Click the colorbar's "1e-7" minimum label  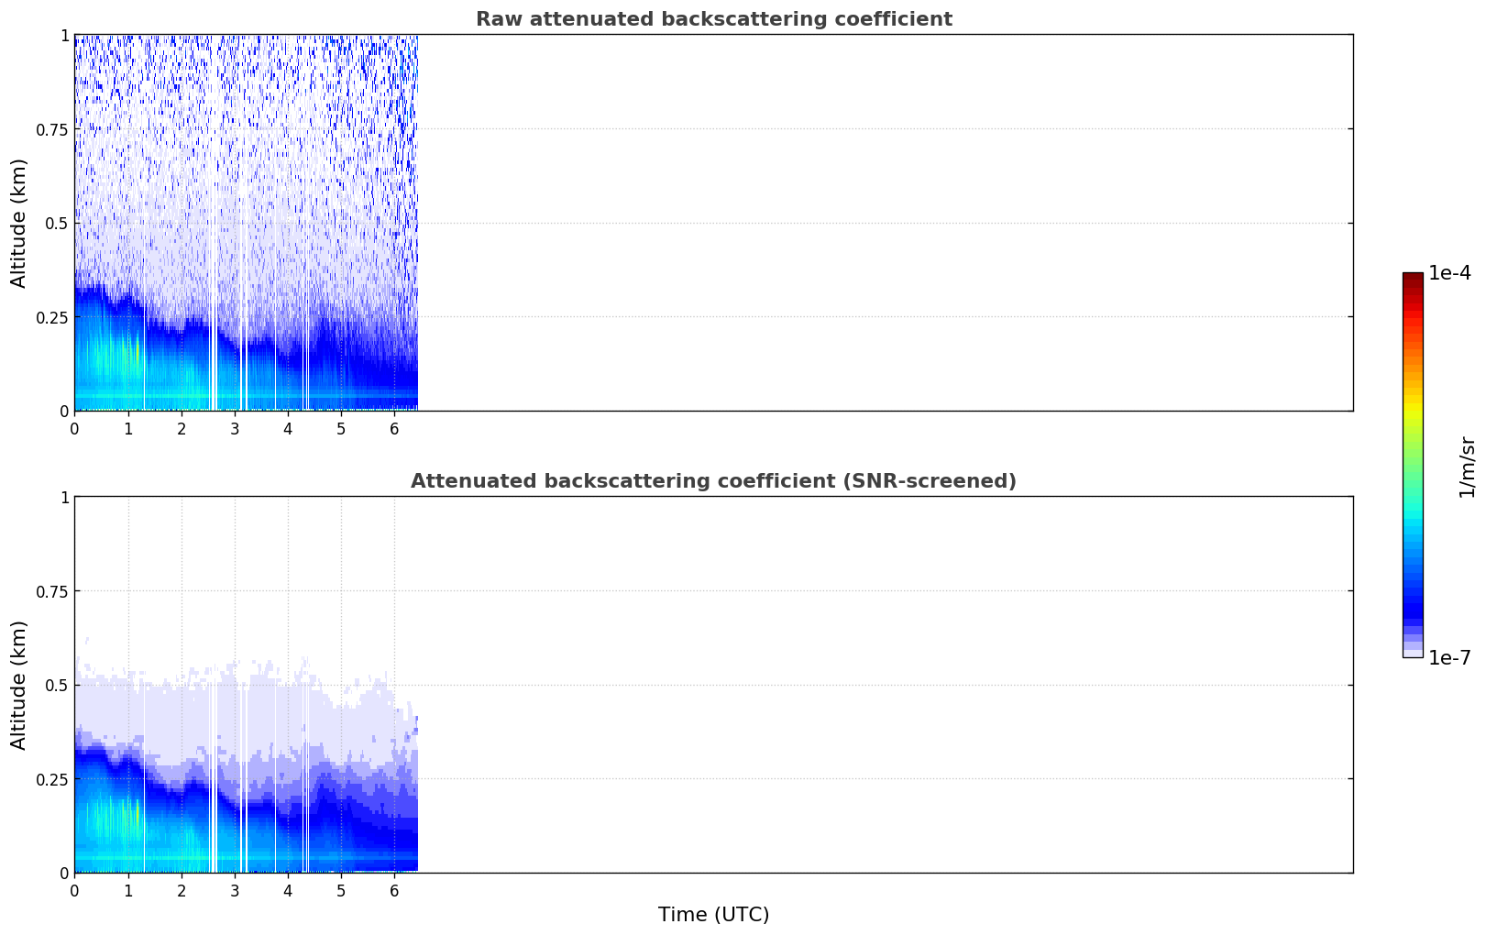(x=1449, y=658)
